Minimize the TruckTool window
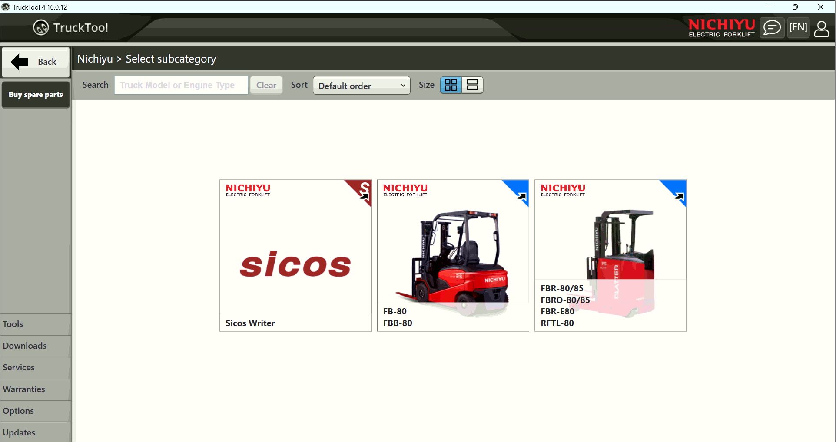Screen dimensions: 836x442 pyautogui.click(x=770, y=7)
